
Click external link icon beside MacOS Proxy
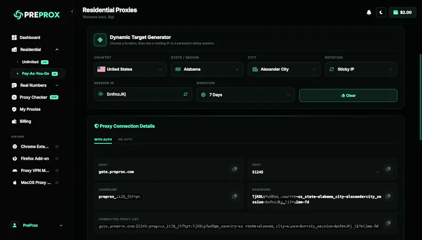click(57, 183)
